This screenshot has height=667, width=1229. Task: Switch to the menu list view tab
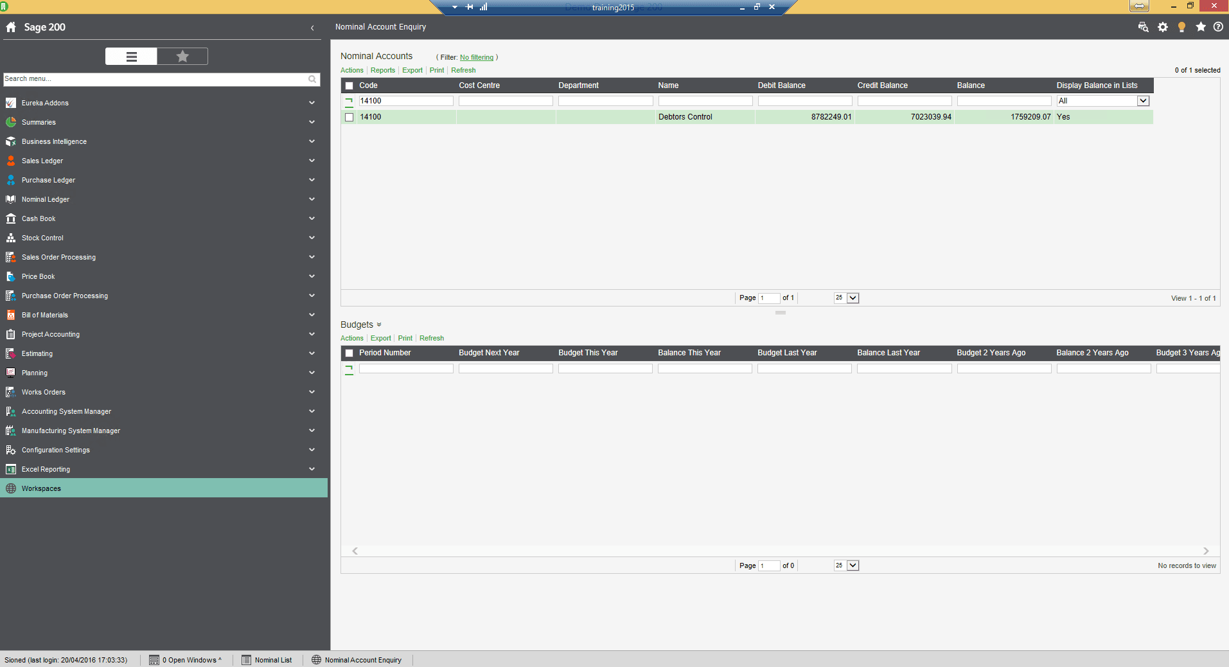point(131,57)
